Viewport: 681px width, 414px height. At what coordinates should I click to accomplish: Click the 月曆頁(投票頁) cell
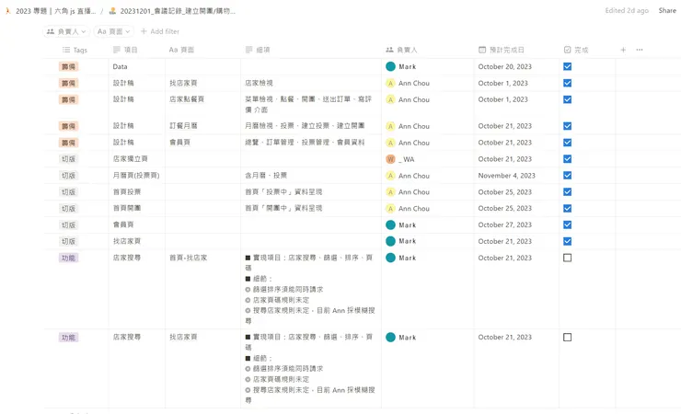[137, 176]
